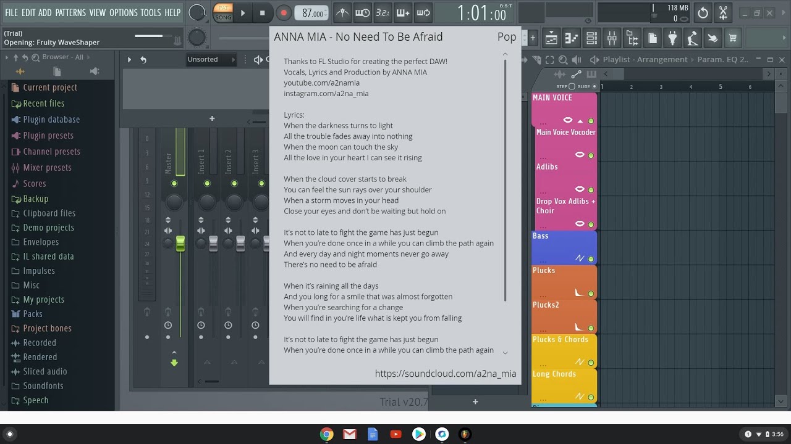Screen dimensions: 791x444
Task: Click the Play button in transport
Action: 243,12
